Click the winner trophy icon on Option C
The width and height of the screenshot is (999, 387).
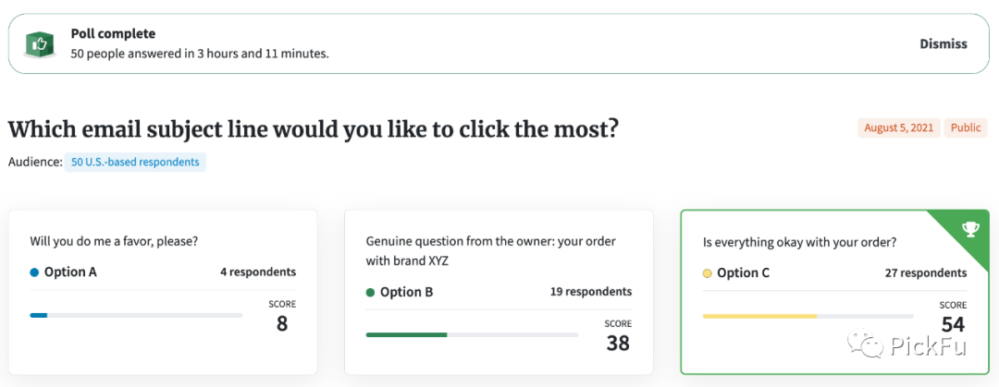coord(970,230)
